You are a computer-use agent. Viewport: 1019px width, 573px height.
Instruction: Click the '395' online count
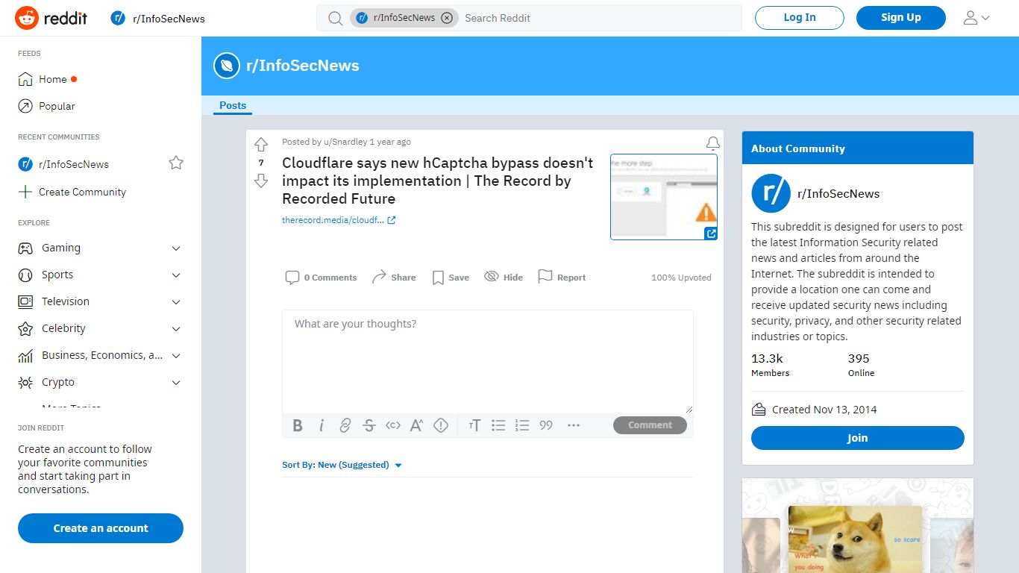pos(859,359)
